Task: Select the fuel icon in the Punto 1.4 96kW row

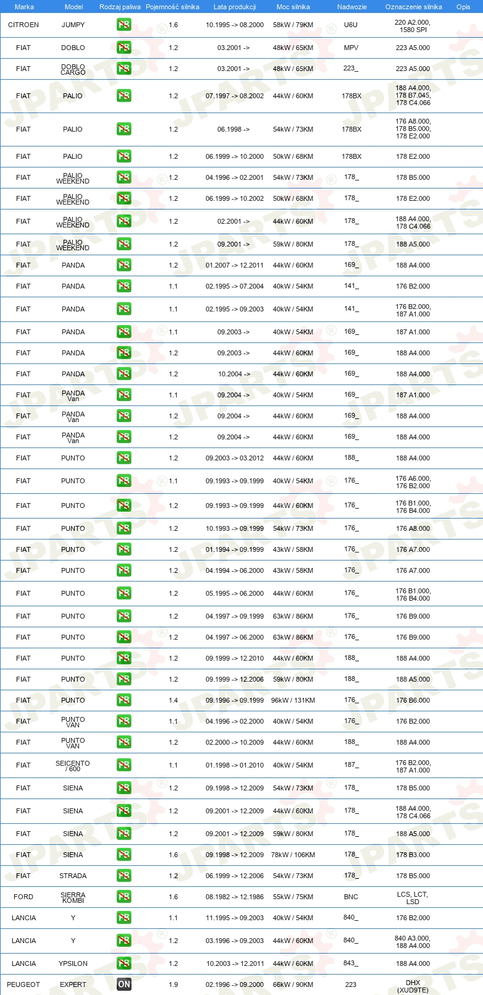Action: tap(124, 700)
